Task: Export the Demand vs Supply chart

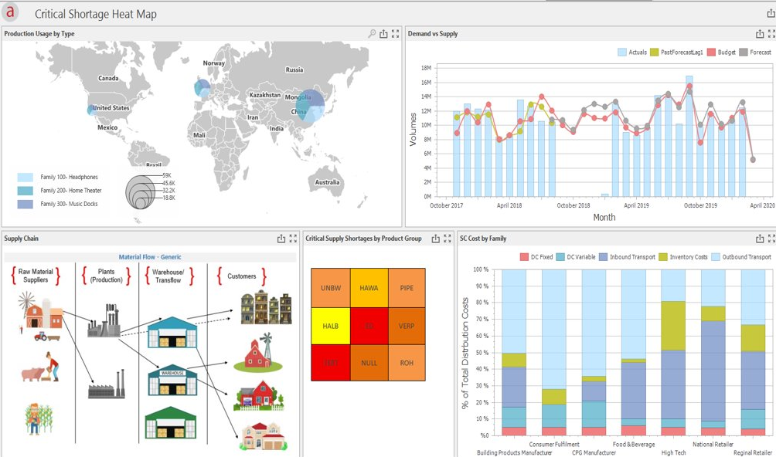Action: tap(760, 34)
